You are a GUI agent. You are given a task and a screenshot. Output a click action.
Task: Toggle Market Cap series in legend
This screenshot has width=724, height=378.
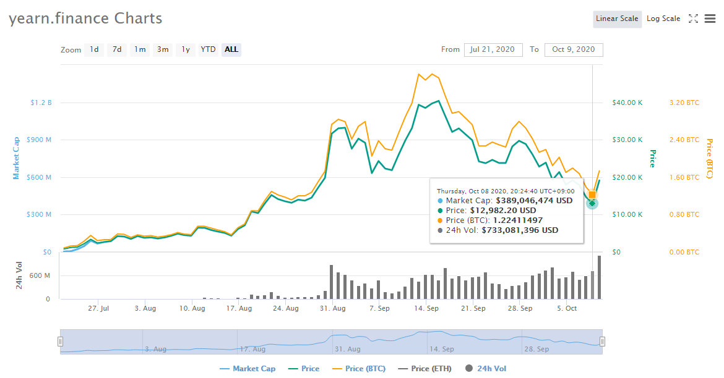(x=248, y=369)
